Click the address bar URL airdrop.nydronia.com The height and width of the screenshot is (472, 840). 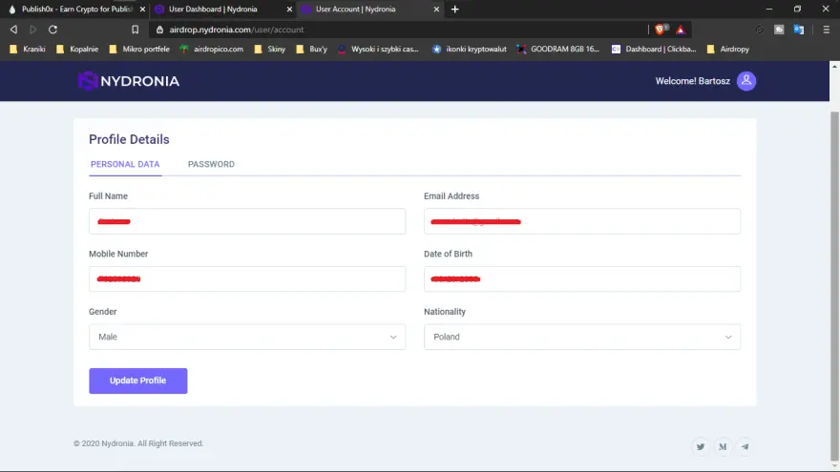pyautogui.click(x=237, y=30)
